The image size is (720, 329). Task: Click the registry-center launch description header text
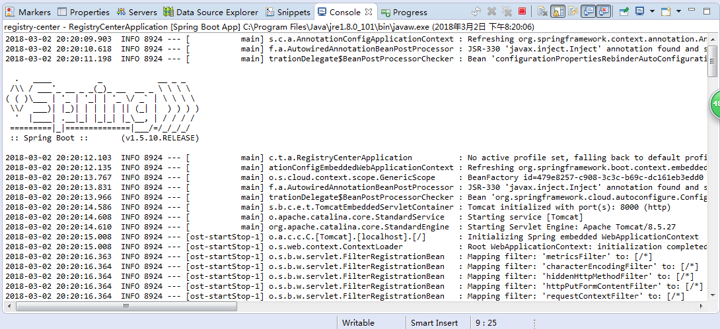pyautogui.click(x=269, y=27)
